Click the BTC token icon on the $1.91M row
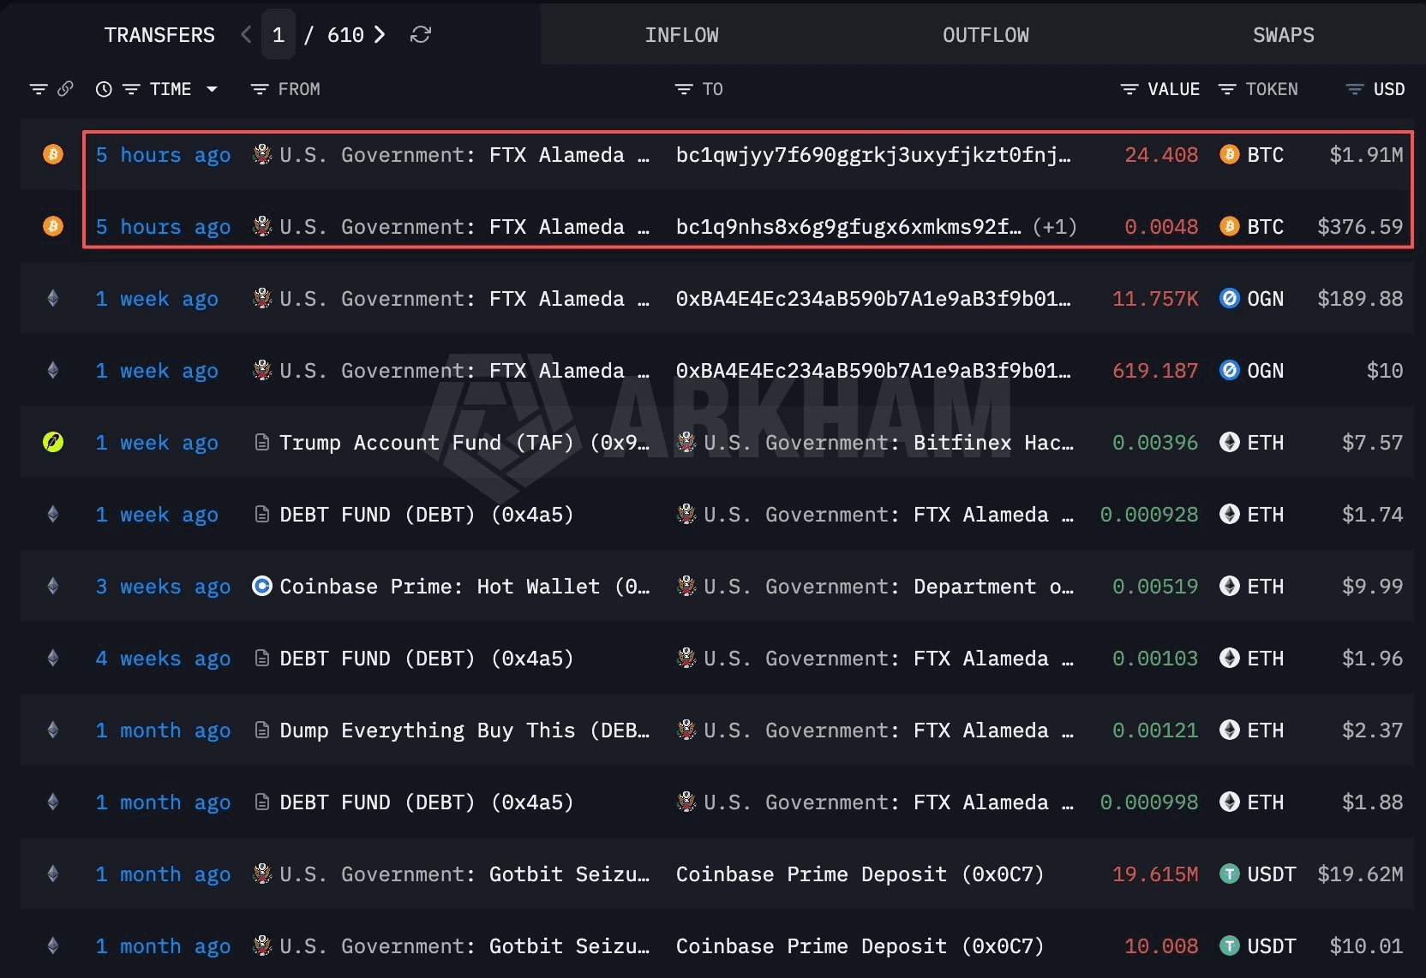Viewport: 1426px width, 978px height. click(x=1230, y=155)
